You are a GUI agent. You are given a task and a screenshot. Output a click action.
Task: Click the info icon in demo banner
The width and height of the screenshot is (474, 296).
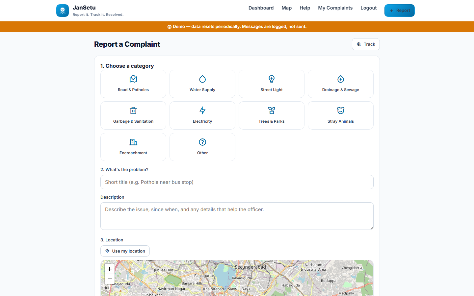pyautogui.click(x=170, y=27)
